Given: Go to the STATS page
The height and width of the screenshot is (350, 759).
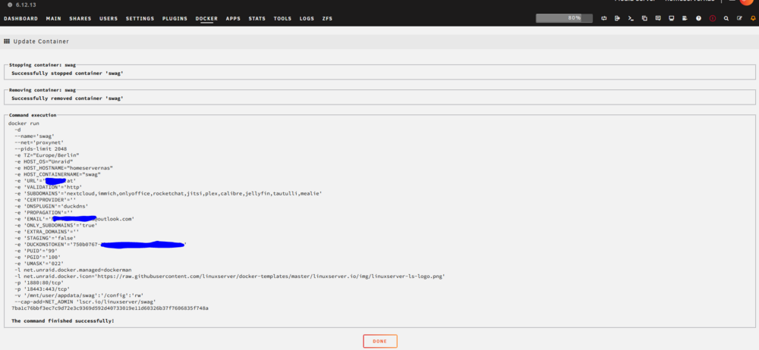Looking at the screenshot, I should pyautogui.click(x=257, y=19).
